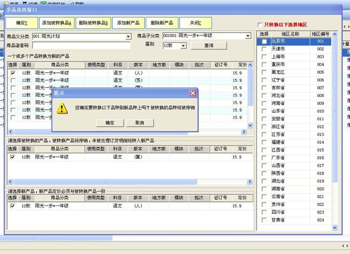
Task: Check the box for 天津市 region
Action: 264,49
